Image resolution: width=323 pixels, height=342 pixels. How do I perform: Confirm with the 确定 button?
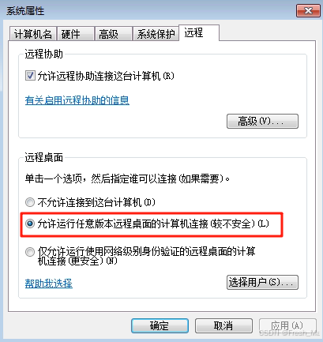pyautogui.click(x=160, y=326)
